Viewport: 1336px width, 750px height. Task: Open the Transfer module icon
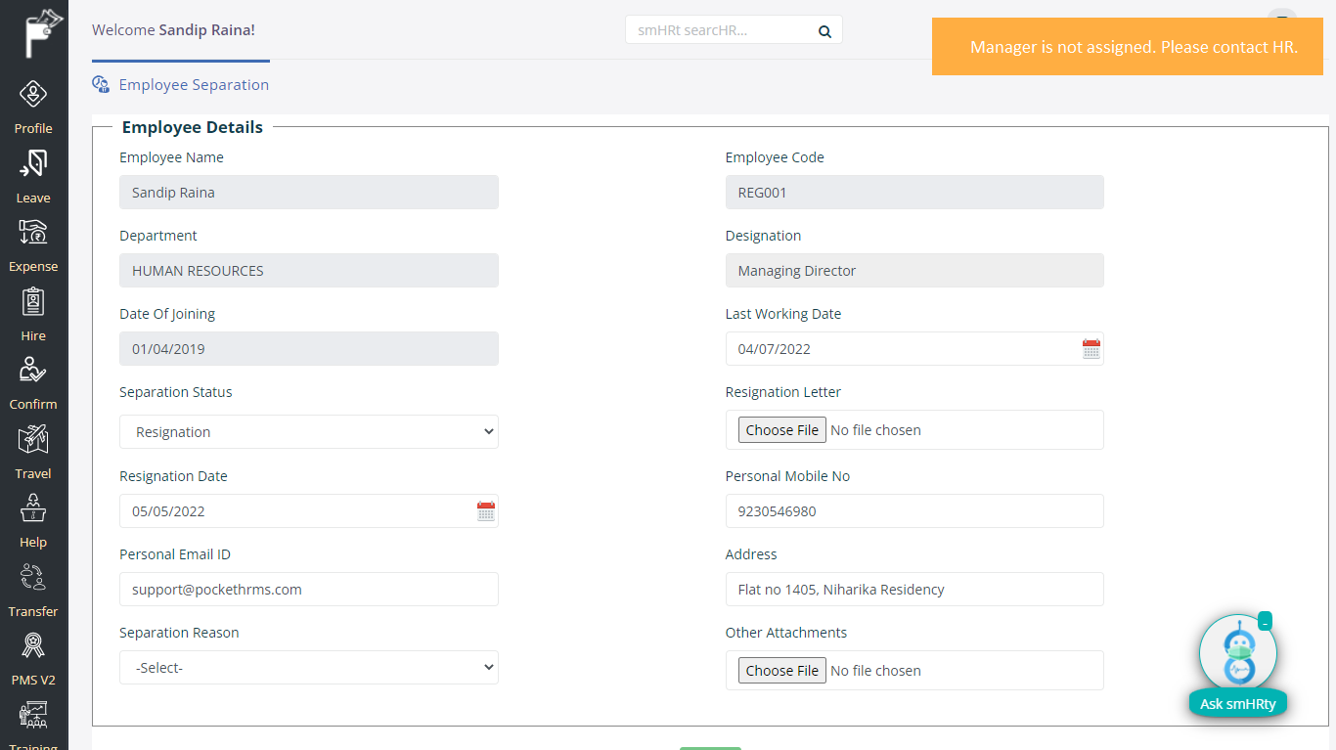(x=33, y=578)
